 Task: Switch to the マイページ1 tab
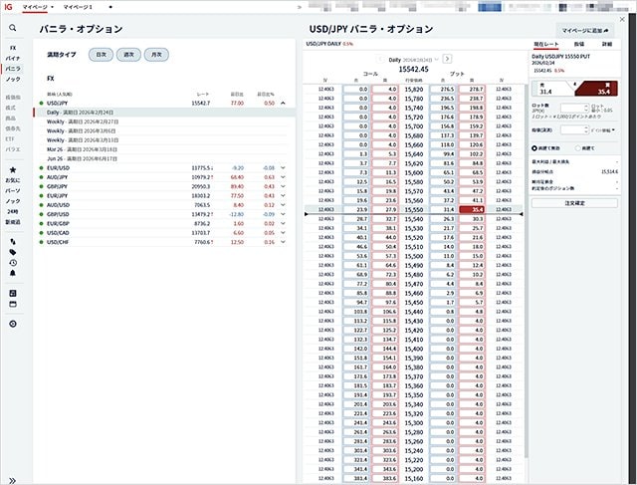pos(78,7)
